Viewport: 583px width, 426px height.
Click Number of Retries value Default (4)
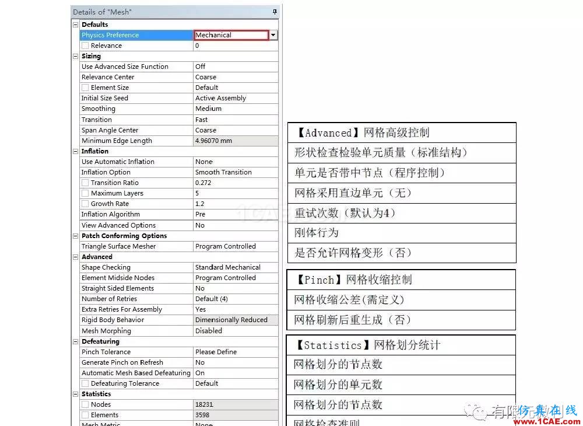point(236,299)
